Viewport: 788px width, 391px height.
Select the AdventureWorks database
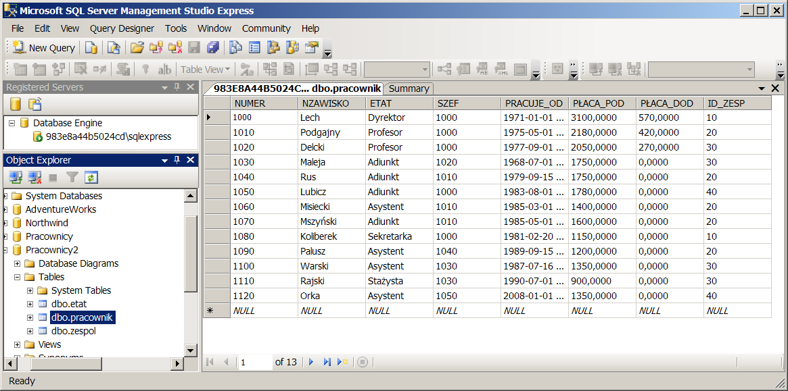[x=61, y=209]
